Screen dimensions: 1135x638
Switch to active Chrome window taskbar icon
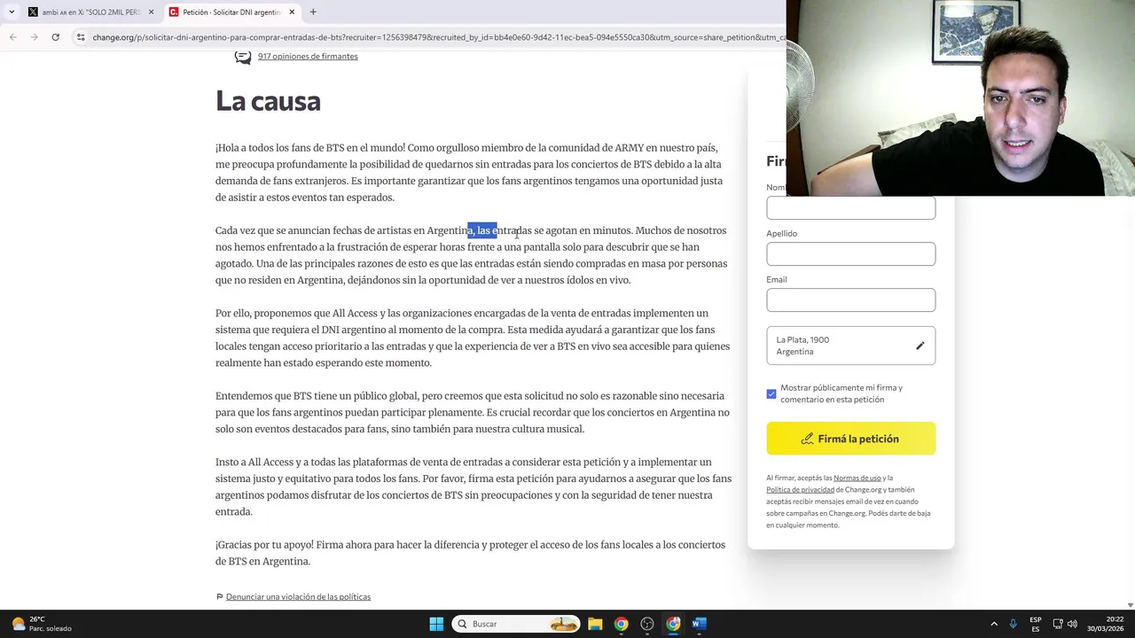pyautogui.click(x=673, y=624)
